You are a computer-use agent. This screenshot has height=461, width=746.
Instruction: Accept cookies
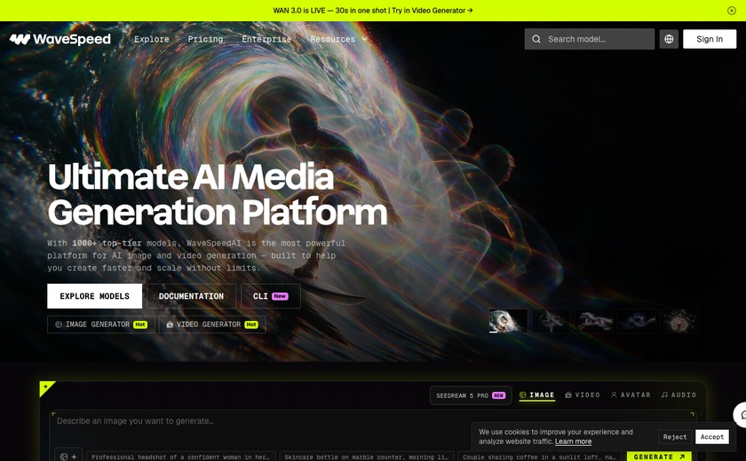(711, 437)
